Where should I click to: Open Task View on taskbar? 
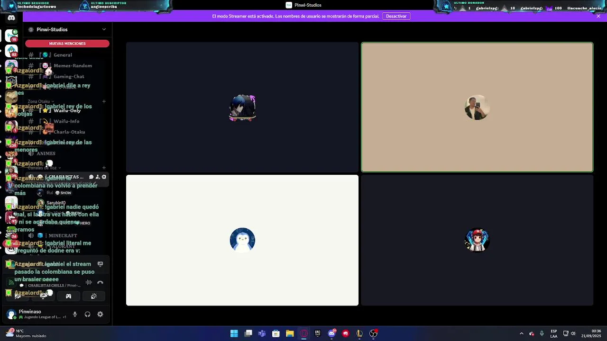point(248,333)
